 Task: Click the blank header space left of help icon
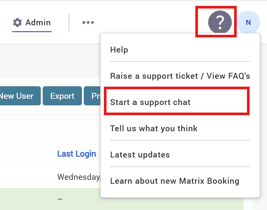click(148, 22)
